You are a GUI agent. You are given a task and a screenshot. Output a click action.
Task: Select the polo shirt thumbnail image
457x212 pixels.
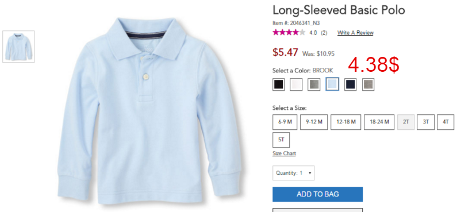tap(18, 47)
